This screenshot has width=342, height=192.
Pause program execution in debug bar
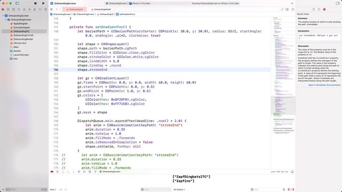point(58,172)
